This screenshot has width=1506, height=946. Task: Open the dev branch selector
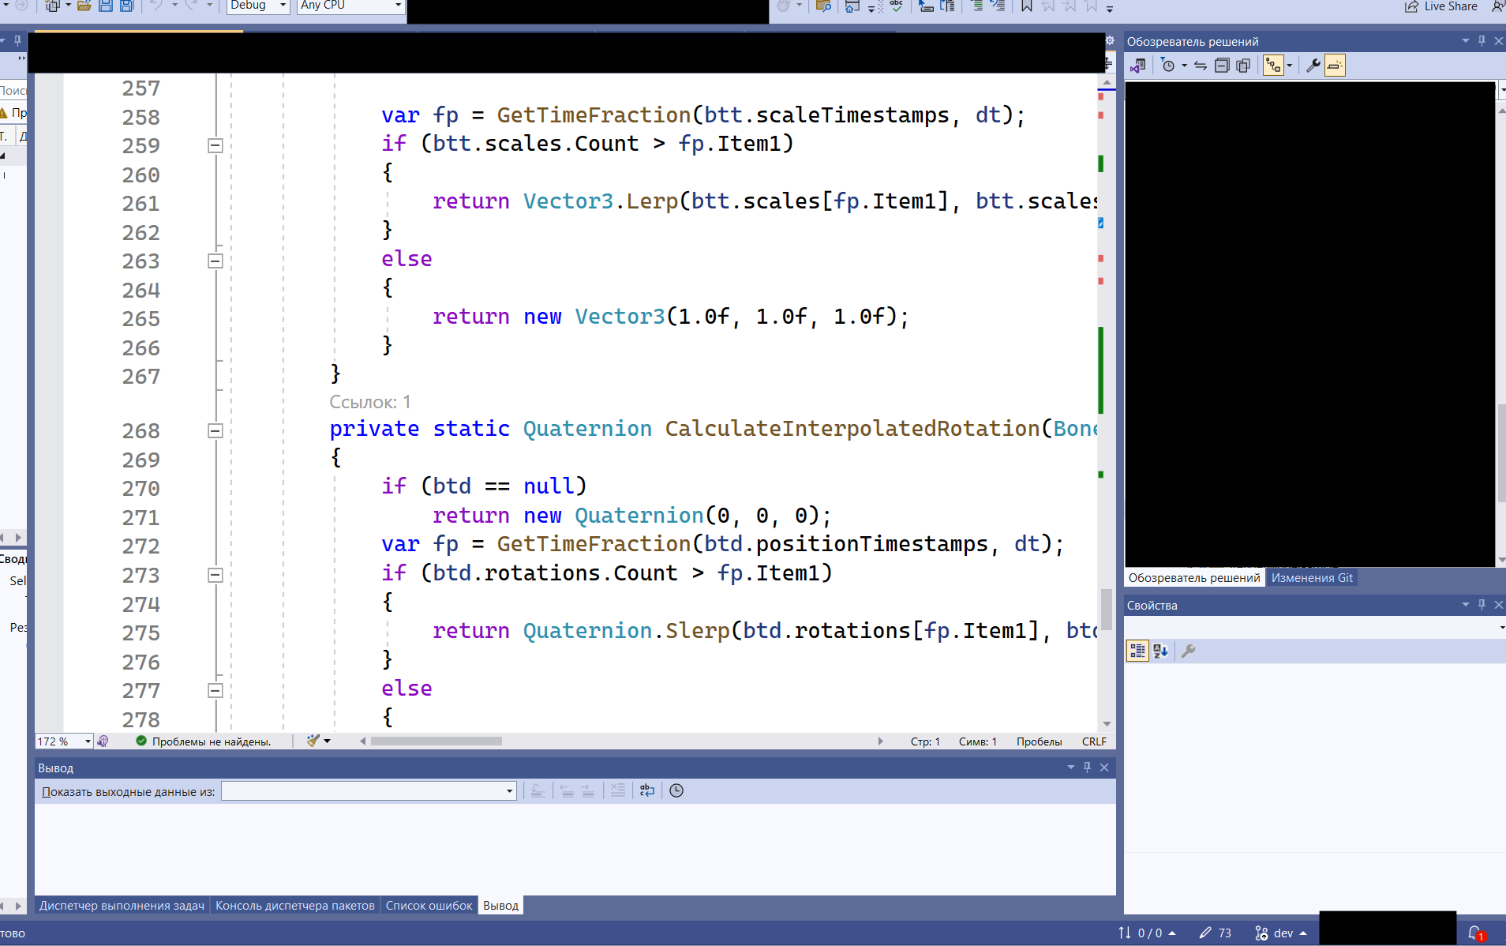point(1281,933)
